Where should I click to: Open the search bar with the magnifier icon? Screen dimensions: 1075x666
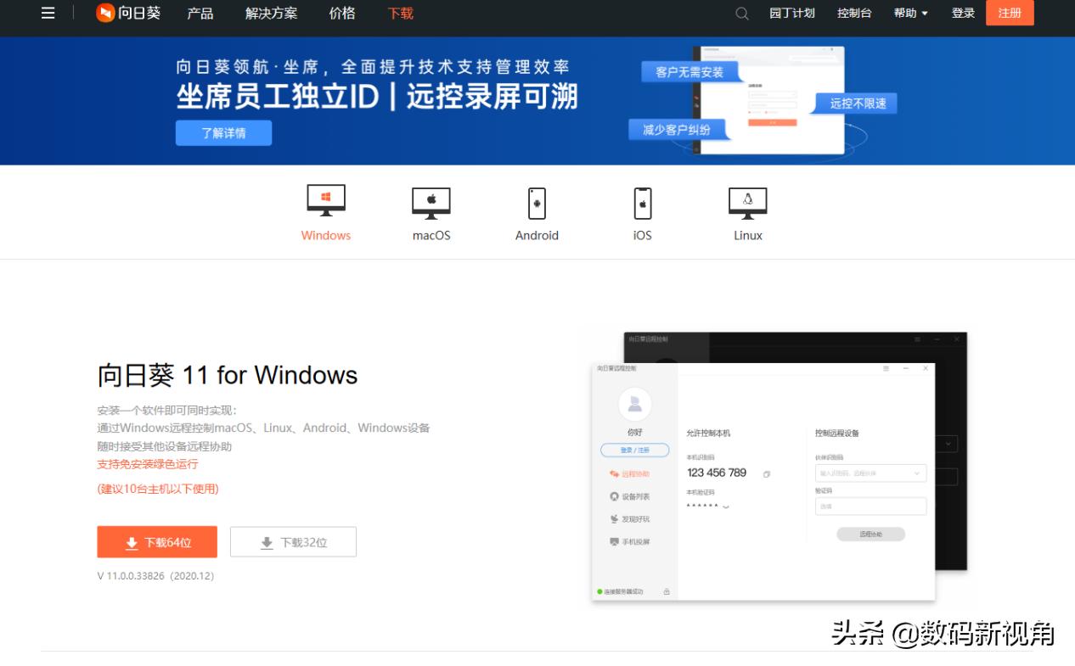click(740, 14)
